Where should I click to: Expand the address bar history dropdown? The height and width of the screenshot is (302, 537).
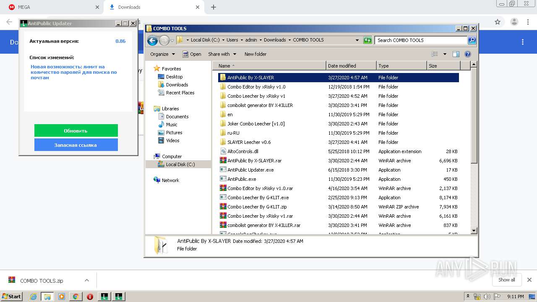pos(357,40)
